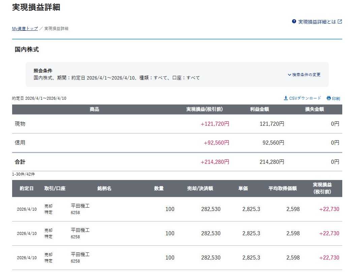Click the 信用 summary row
This screenshot has width=349, height=272.
tap(177, 143)
